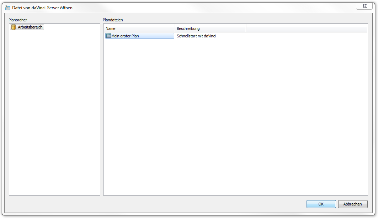The height and width of the screenshot is (219, 378).
Task: Click the Arbeitsbereich database icon
Action: click(14, 27)
